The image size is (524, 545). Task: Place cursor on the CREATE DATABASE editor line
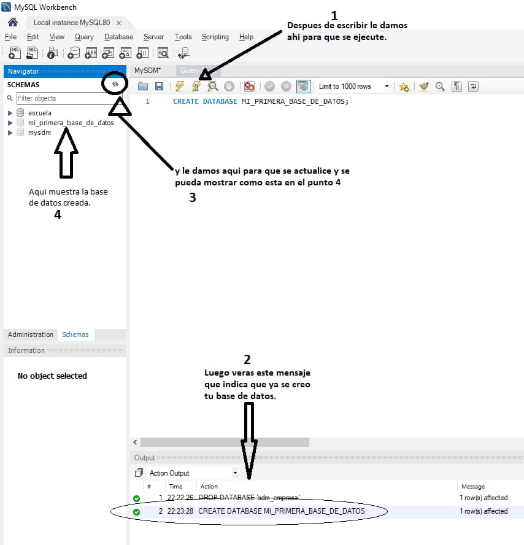260,101
